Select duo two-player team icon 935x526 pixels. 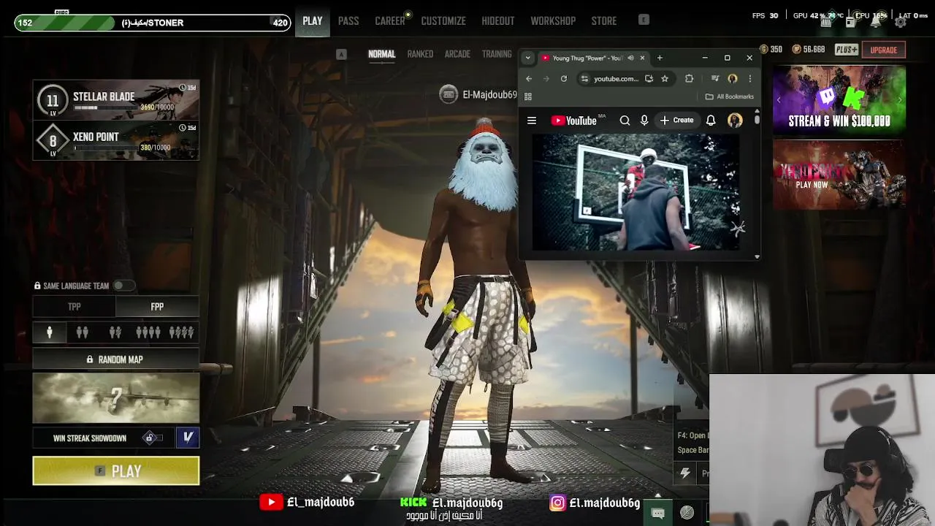[83, 332]
